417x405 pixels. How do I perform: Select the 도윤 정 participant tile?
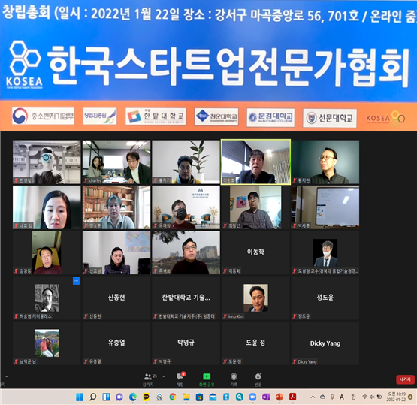point(256,343)
